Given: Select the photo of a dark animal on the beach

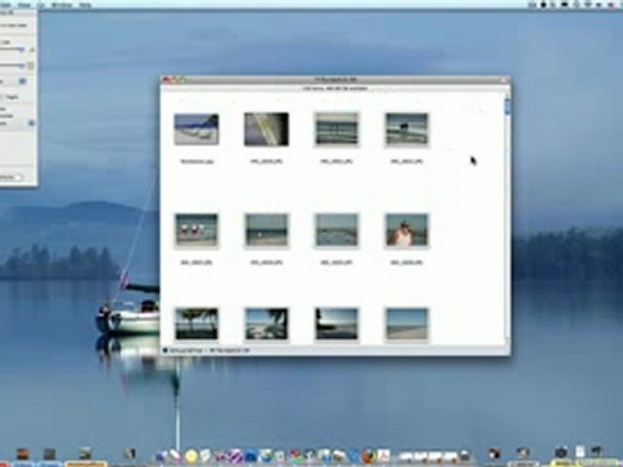Looking at the screenshot, I should point(407,130).
